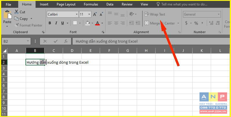
Task: Align text left
Action: point(110,23)
